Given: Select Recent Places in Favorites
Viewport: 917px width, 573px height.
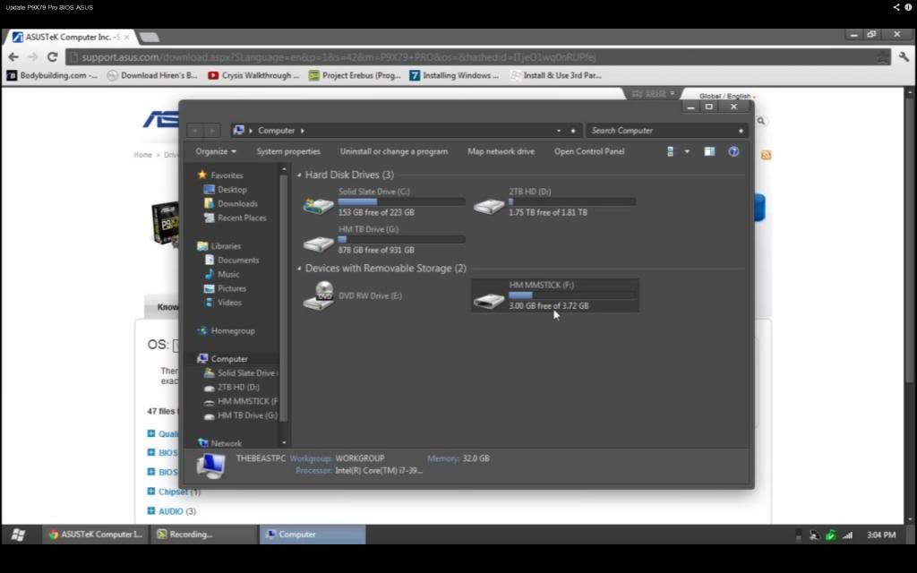Looking at the screenshot, I should 242,218.
